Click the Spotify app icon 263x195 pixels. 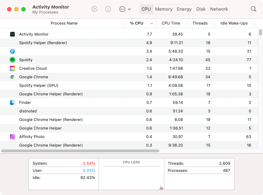click(12, 60)
